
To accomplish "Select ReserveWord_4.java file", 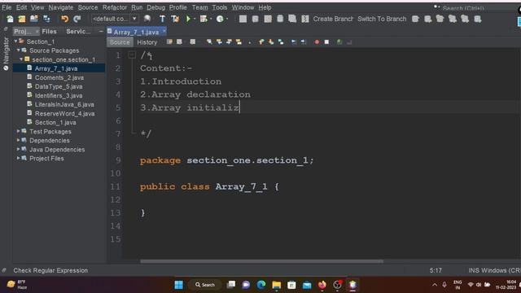I will pos(64,113).
